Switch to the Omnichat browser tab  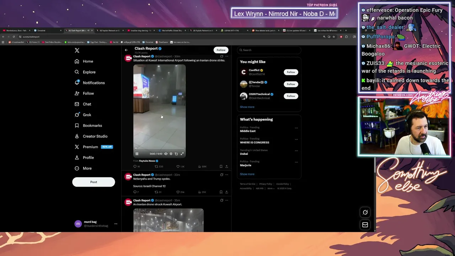48,31
